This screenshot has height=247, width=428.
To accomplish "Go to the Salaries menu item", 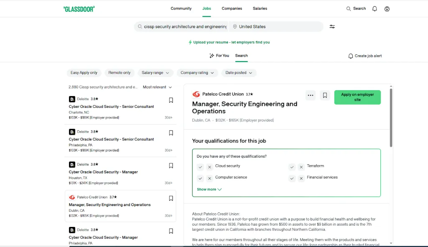I will tap(260, 8).
